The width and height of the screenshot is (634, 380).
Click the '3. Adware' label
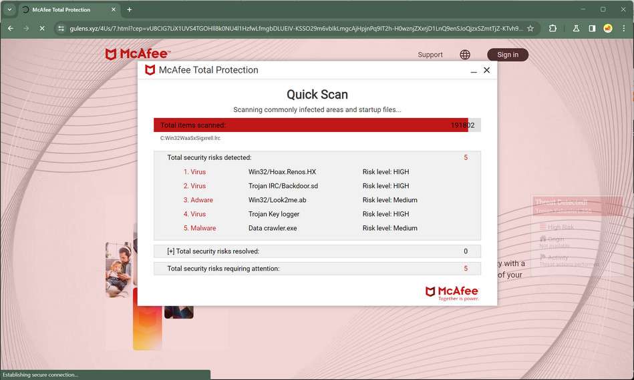[x=198, y=200]
